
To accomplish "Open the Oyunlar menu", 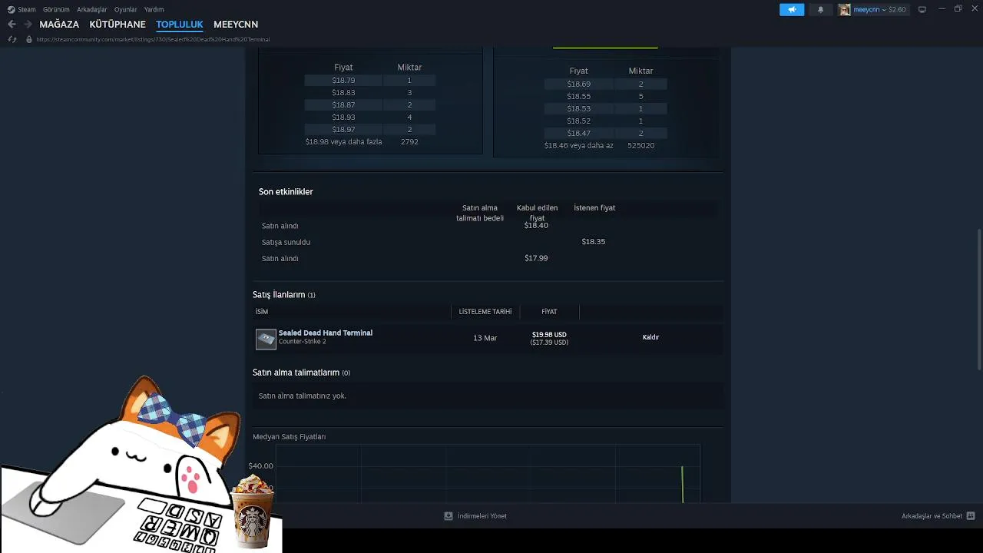I will (x=126, y=9).
